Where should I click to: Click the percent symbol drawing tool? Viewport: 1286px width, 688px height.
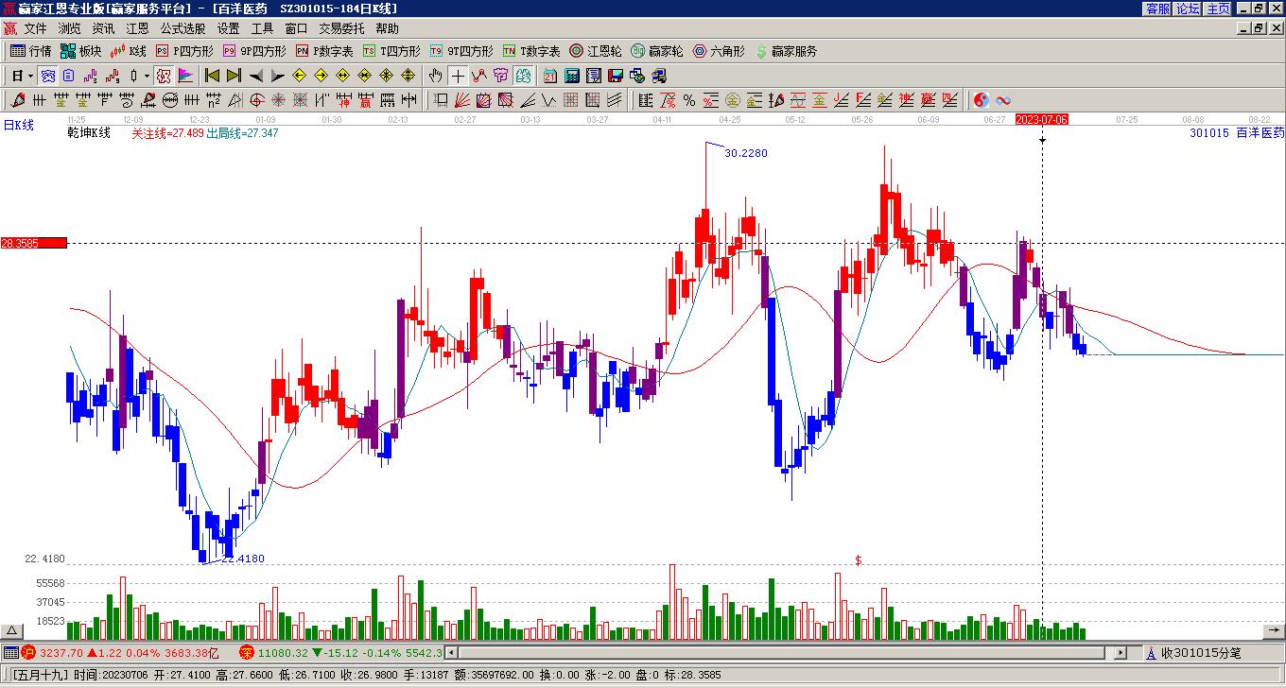click(x=689, y=100)
